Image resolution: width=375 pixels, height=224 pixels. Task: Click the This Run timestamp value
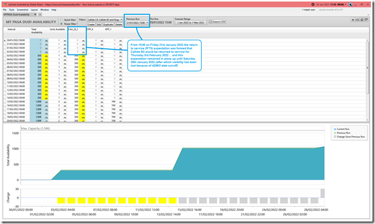(x=161, y=22)
